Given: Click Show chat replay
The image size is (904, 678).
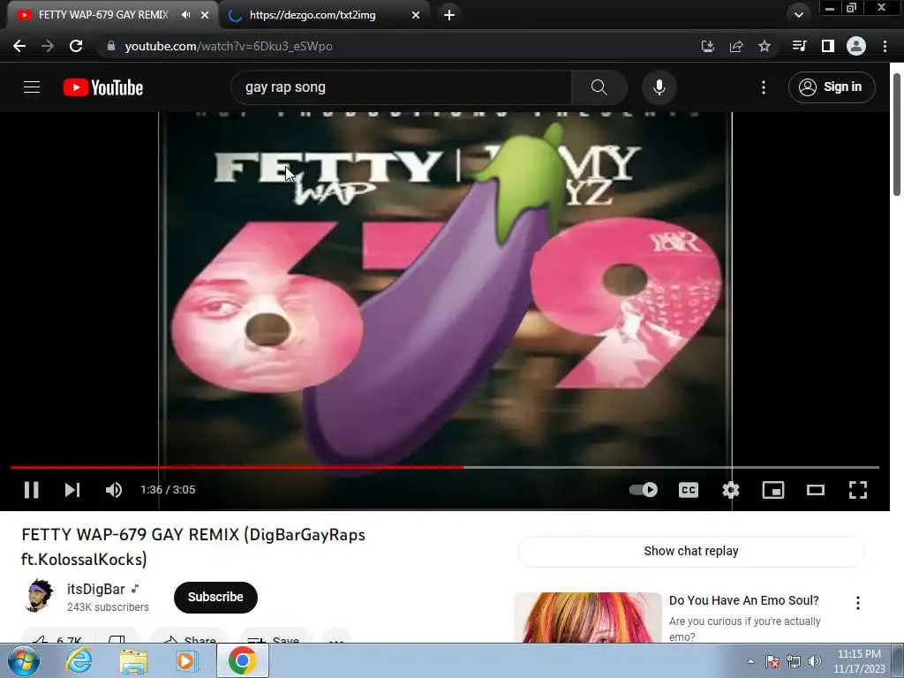Looking at the screenshot, I should pos(690,551).
